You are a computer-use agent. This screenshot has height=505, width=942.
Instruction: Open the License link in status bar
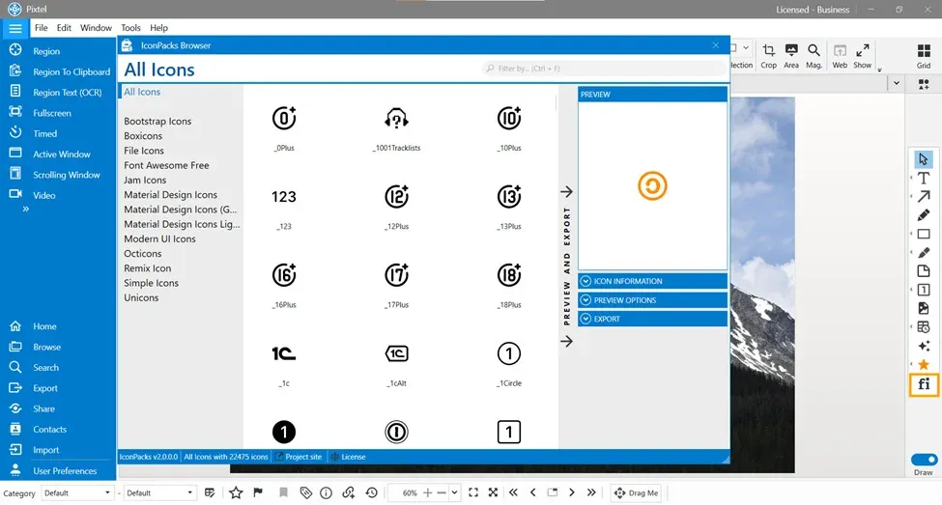click(x=349, y=457)
